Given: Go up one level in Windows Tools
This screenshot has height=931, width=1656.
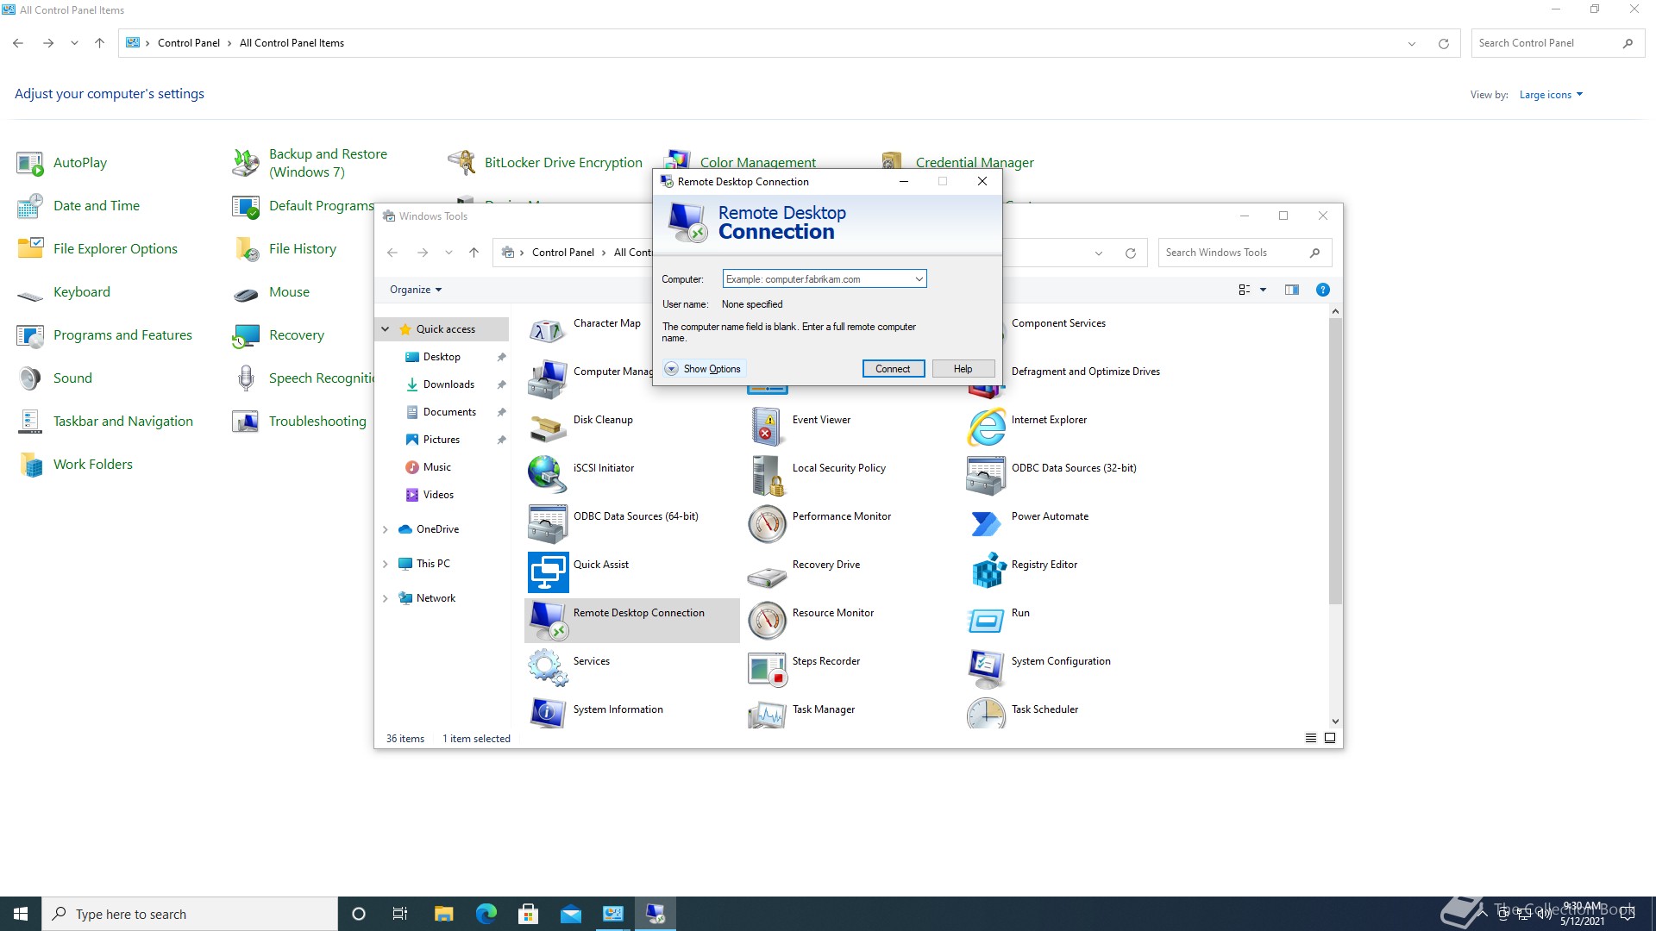Looking at the screenshot, I should [x=474, y=253].
